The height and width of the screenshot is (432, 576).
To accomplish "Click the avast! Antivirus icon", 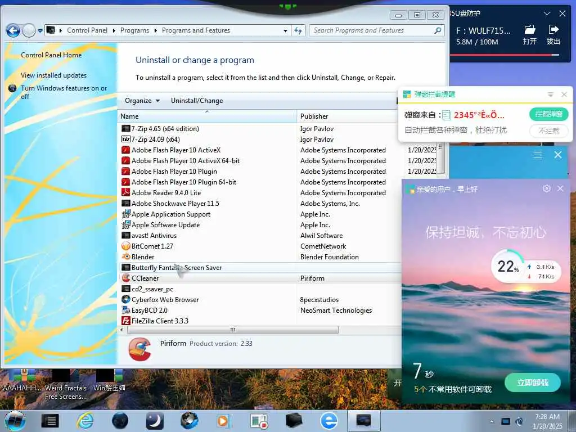I will 125,236.
